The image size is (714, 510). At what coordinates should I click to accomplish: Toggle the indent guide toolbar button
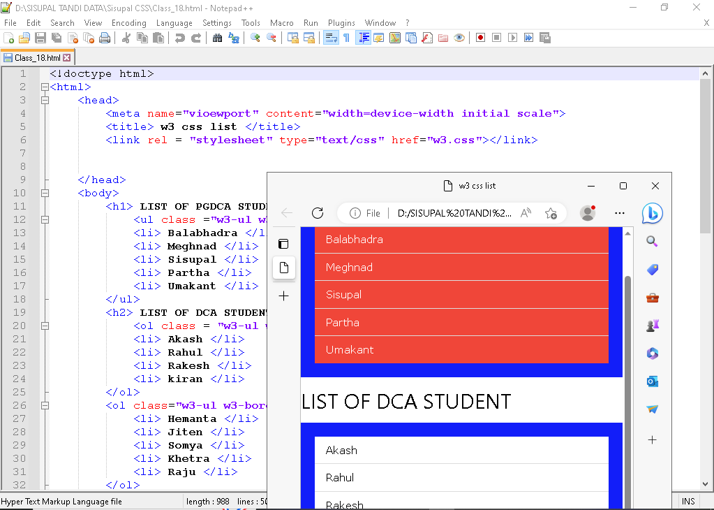click(x=364, y=38)
